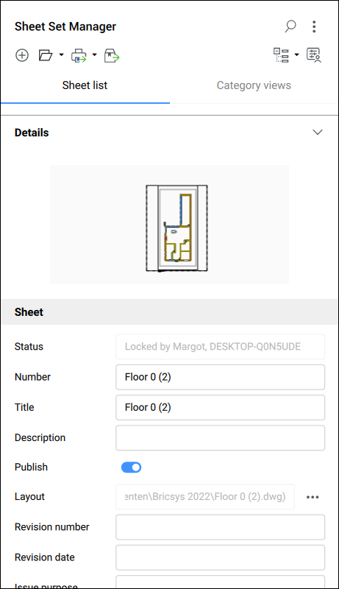The height and width of the screenshot is (589, 339).
Task: Toggle the Publish switch off
Action: (131, 468)
